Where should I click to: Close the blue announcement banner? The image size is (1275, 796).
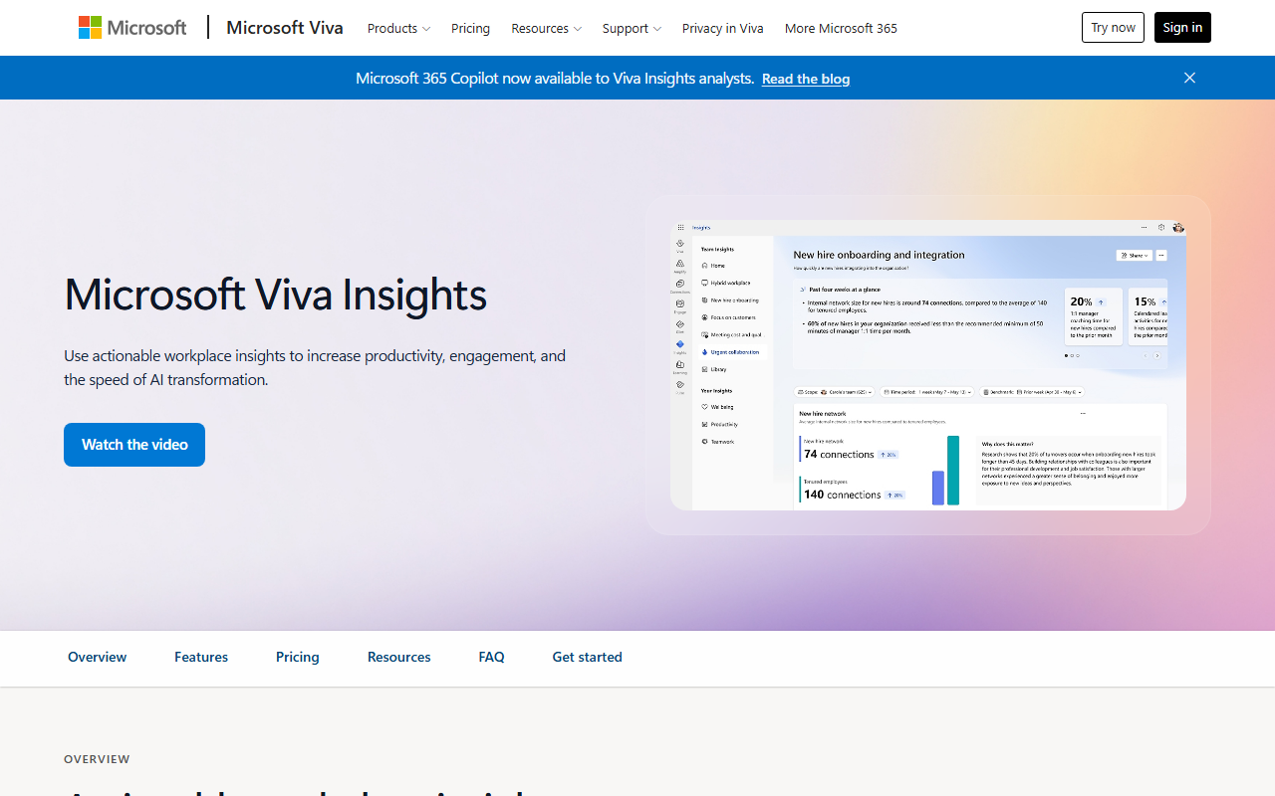(1189, 78)
